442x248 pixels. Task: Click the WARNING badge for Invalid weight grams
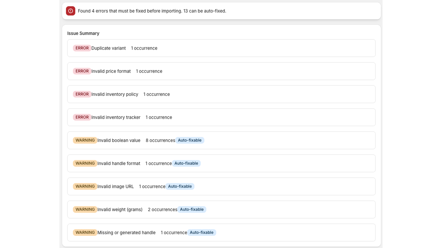coord(85,209)
